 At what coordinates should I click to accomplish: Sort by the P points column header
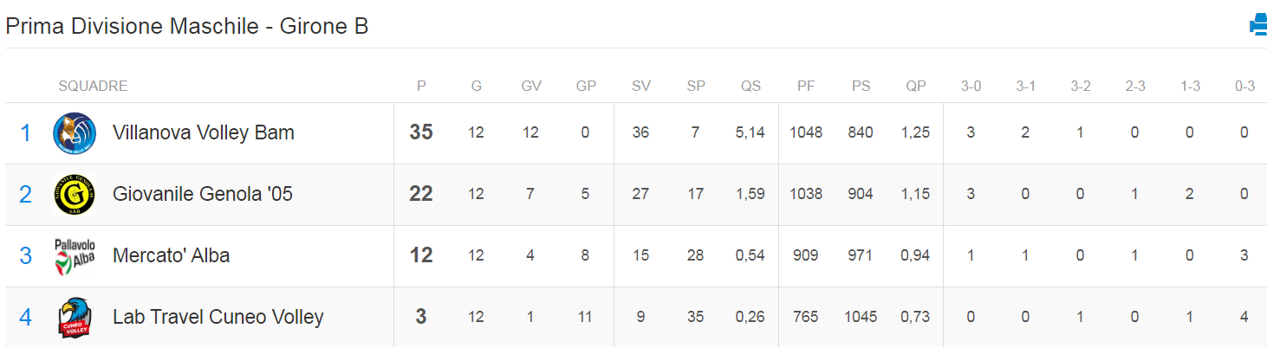pos(421,86)
